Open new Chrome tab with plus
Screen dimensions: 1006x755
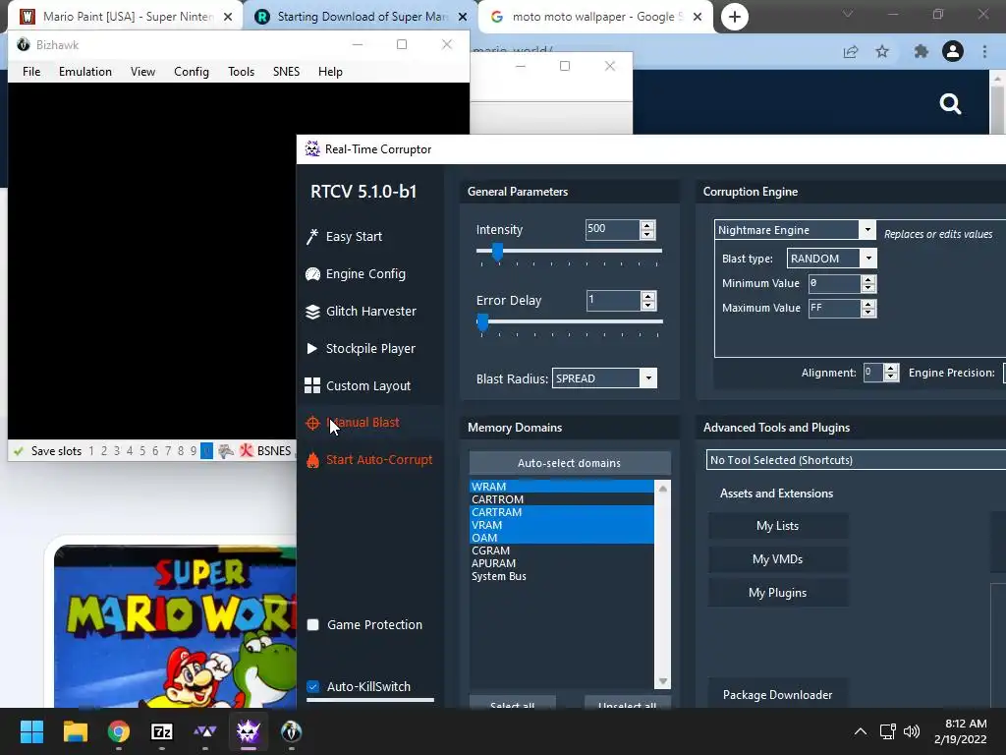tap(735, 17)
